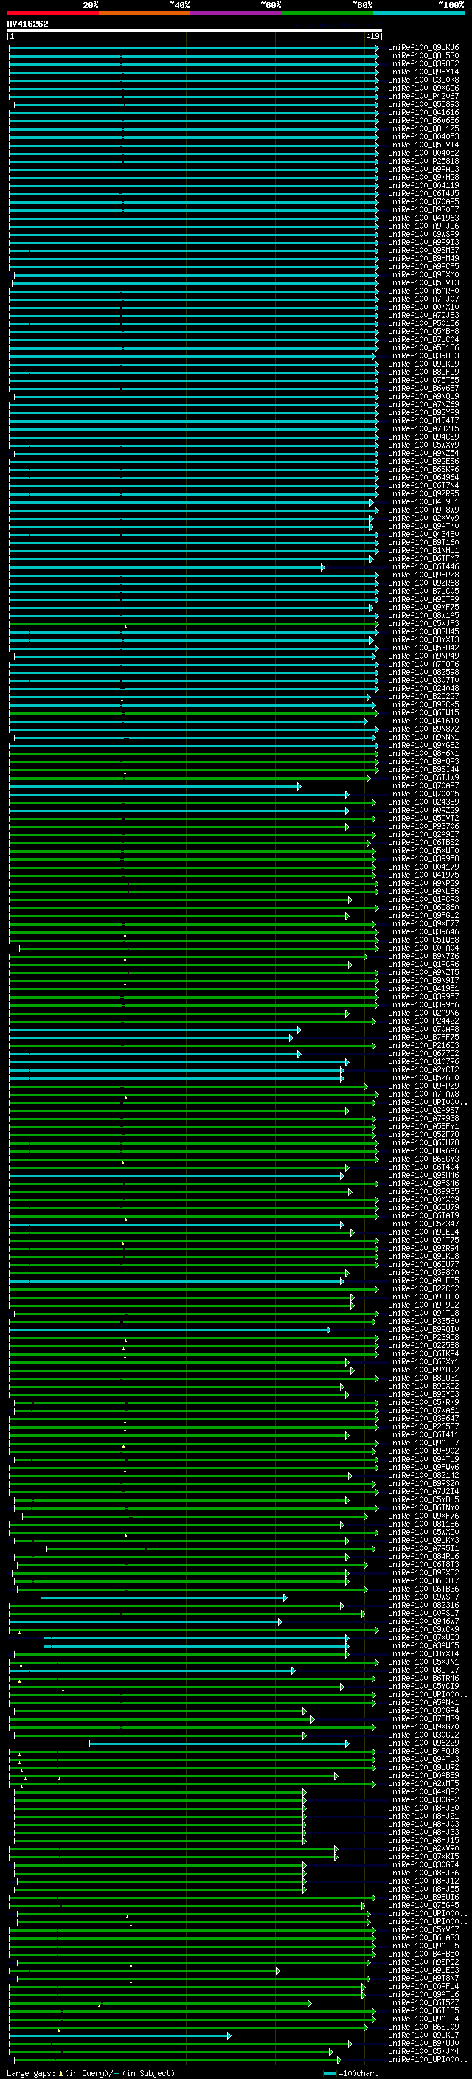Open UniRef100_C5YV67 hit

click(x=423, y=1930)
